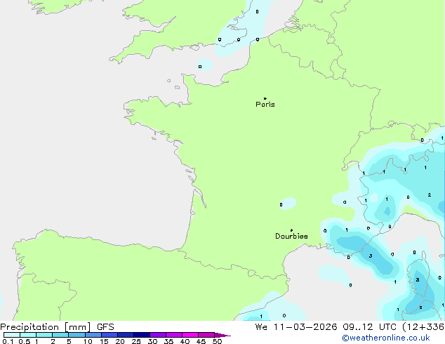The width and height of the screenshot is (445, 344).
Task: Pick the 45–50 mm legend swatch
Action: (x=206, y=335)
